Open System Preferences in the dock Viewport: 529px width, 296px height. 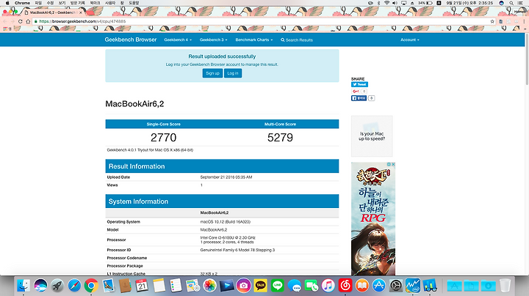click(x=396, y=286)
